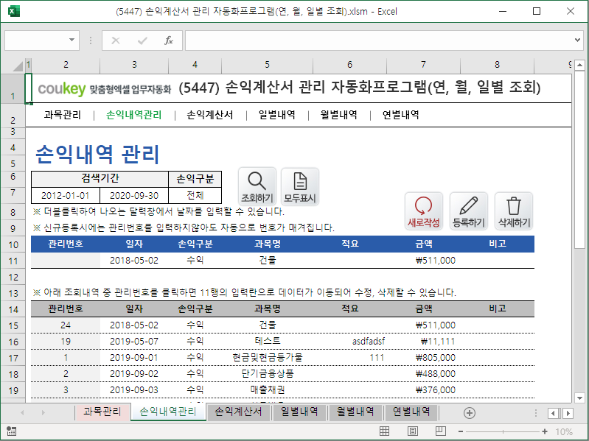Click the coukey logo
This screenshot has height=441, width=589.
click(x=62, y=89)
